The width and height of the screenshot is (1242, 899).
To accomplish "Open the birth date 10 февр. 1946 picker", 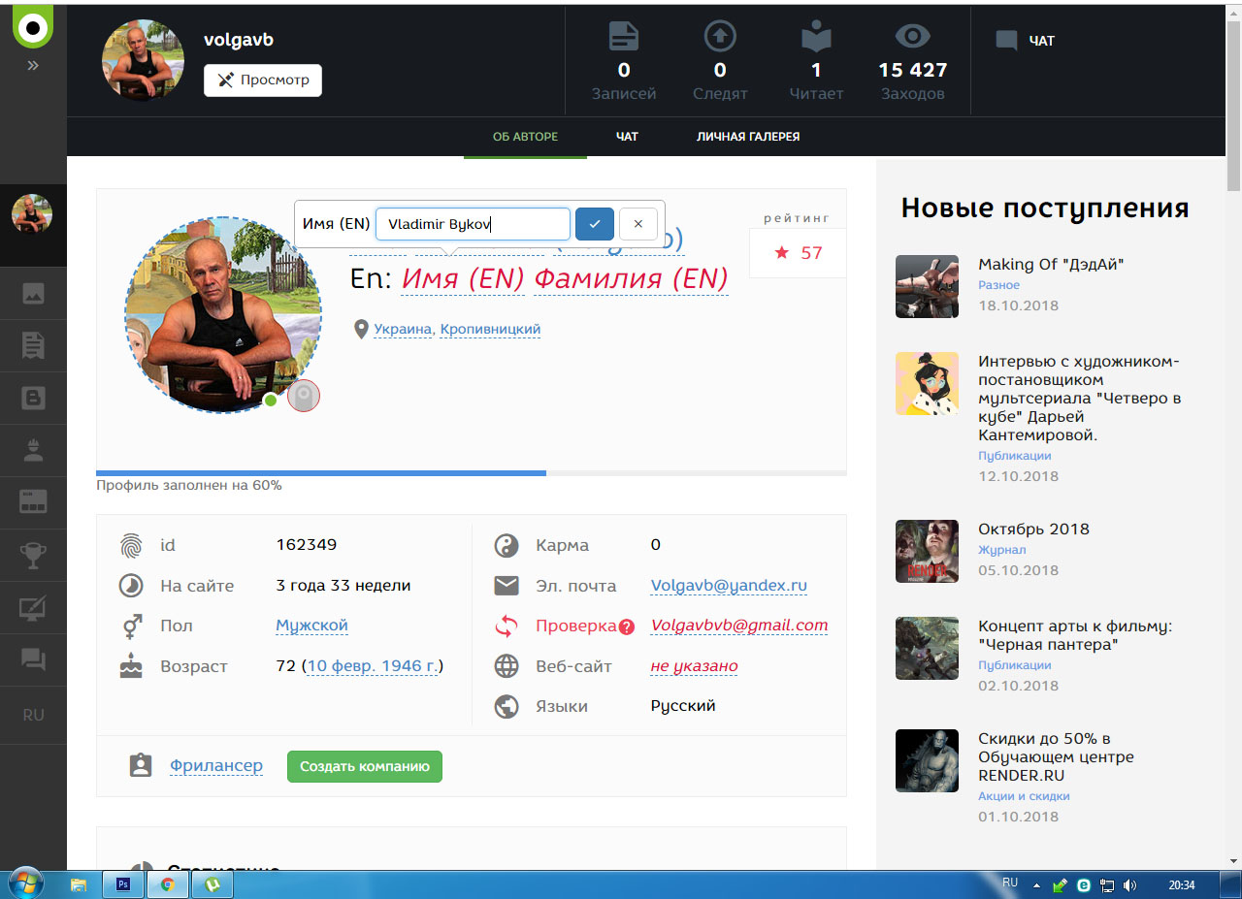I will pos(372,666).
